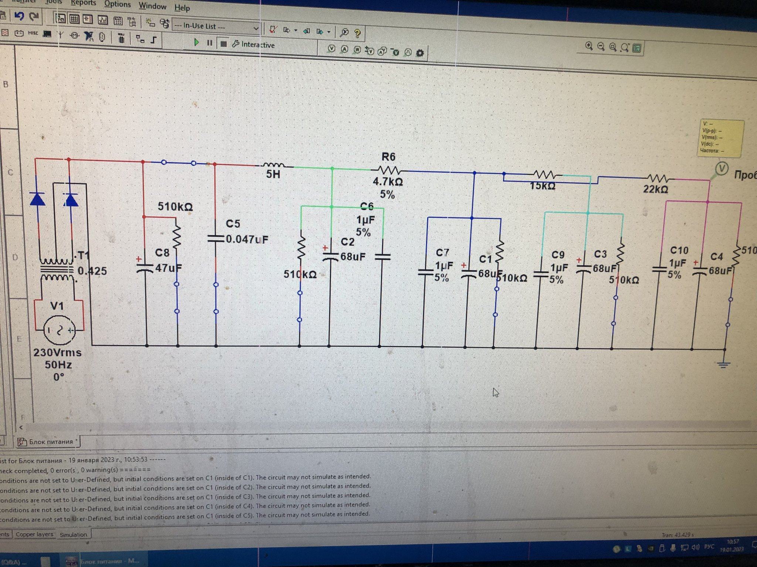Expand the forward annotate arrow dropdown
Viewport: 757px width, 567px height.
(329, 32)
